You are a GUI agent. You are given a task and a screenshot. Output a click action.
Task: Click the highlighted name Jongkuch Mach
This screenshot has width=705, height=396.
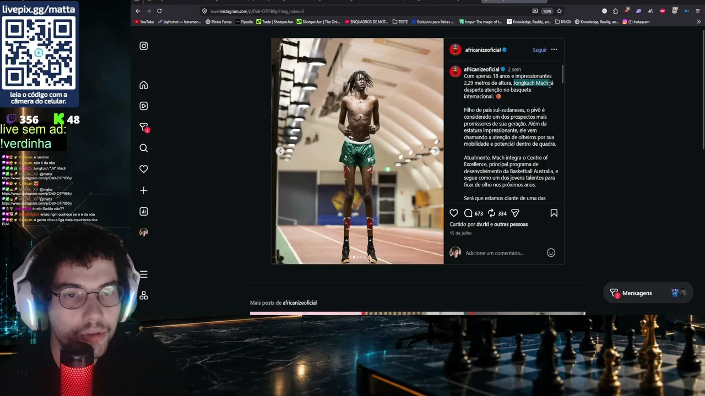pyautogui.click(x=531, y=83)
